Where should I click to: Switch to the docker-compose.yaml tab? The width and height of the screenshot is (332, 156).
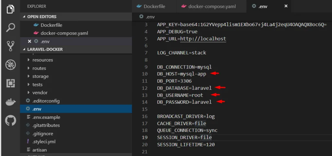click(x=212, y=6)
